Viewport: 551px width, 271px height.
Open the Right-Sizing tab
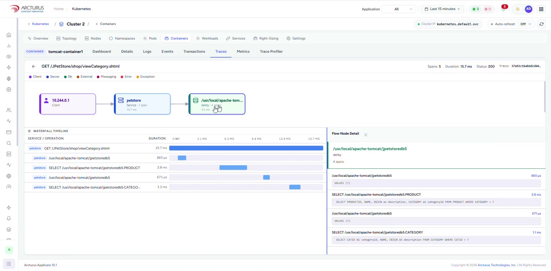(266, 39)
